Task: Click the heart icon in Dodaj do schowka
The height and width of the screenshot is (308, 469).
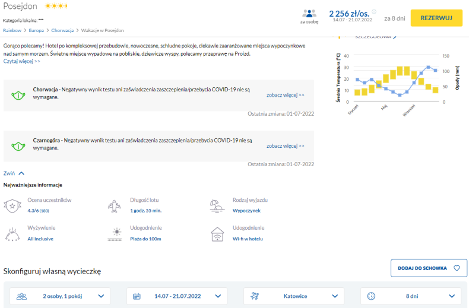Action: tap(457, 268)
